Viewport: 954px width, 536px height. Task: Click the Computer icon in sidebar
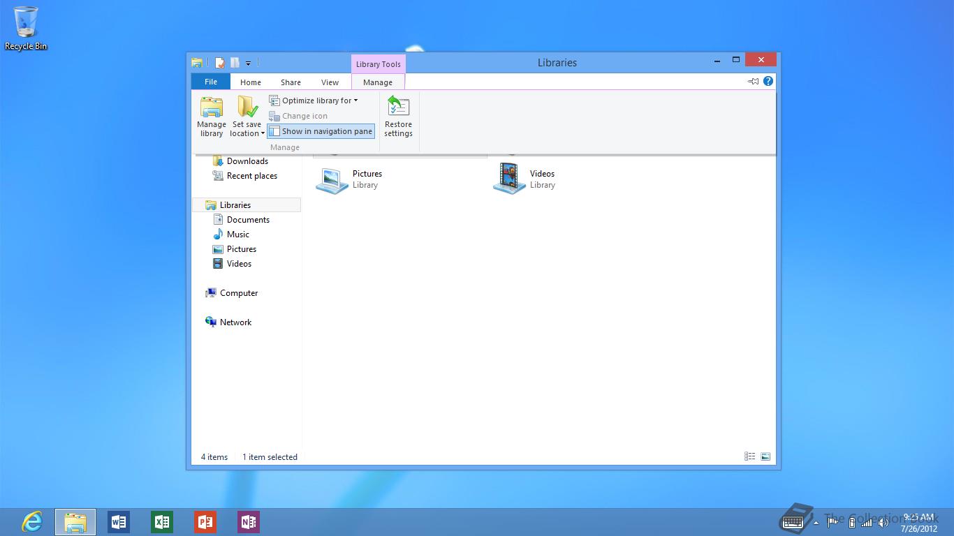(x=211, y=293)
